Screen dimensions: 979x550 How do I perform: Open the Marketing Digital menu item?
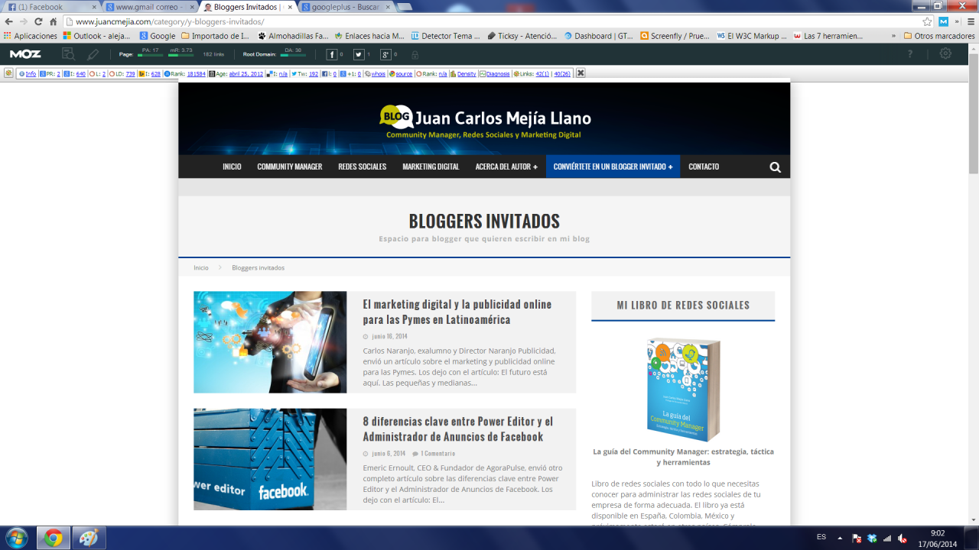pyautogui.click(x=431, y=167)
